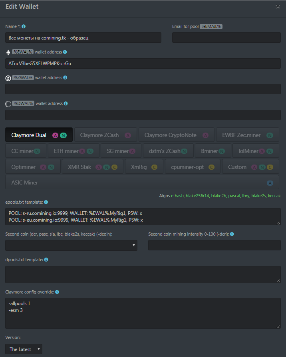The height and width of the screenshot is (357, 286).
Task: Open the SG miner tab
Action: point(121,151)
